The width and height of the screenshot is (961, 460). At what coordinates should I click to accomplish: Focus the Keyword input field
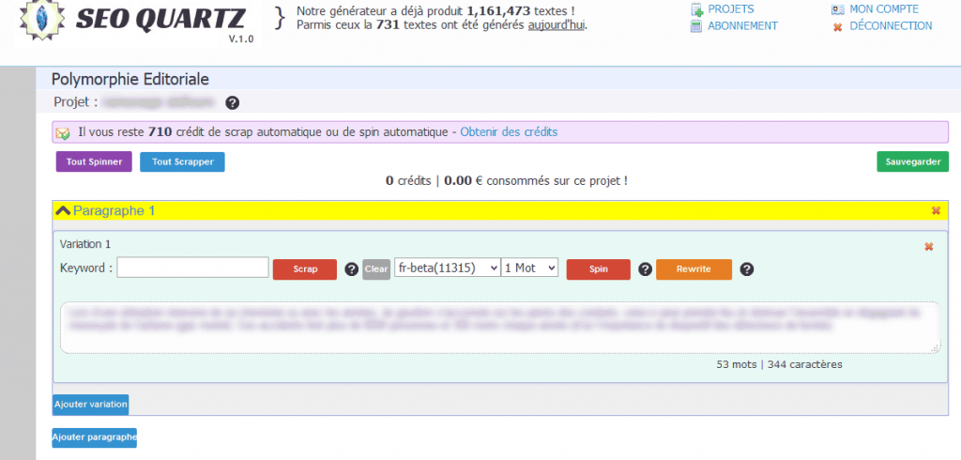point(192,268)
